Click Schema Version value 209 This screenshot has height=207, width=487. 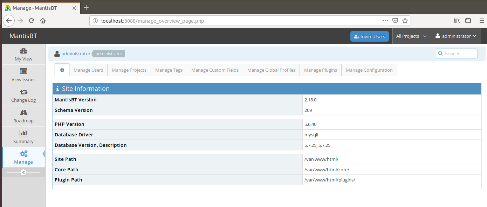[x=308, y=110]
